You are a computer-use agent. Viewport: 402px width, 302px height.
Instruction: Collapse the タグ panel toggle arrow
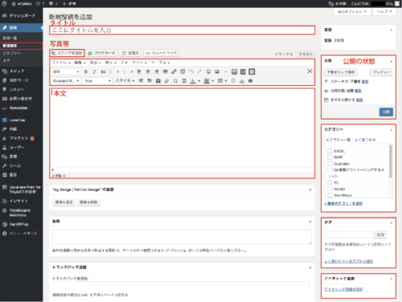(391, 222)
